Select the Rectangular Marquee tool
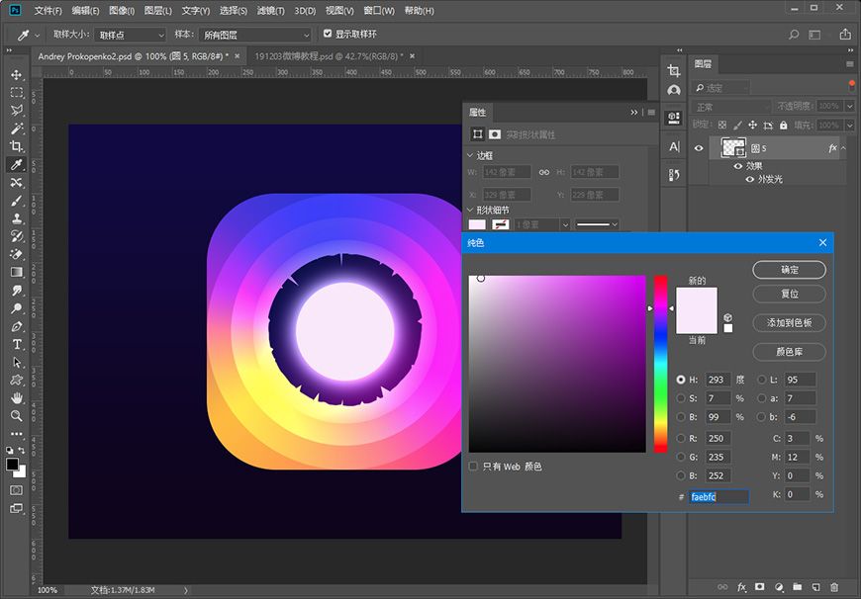Viewport: 861px width, 599px height. pos(17,93)
